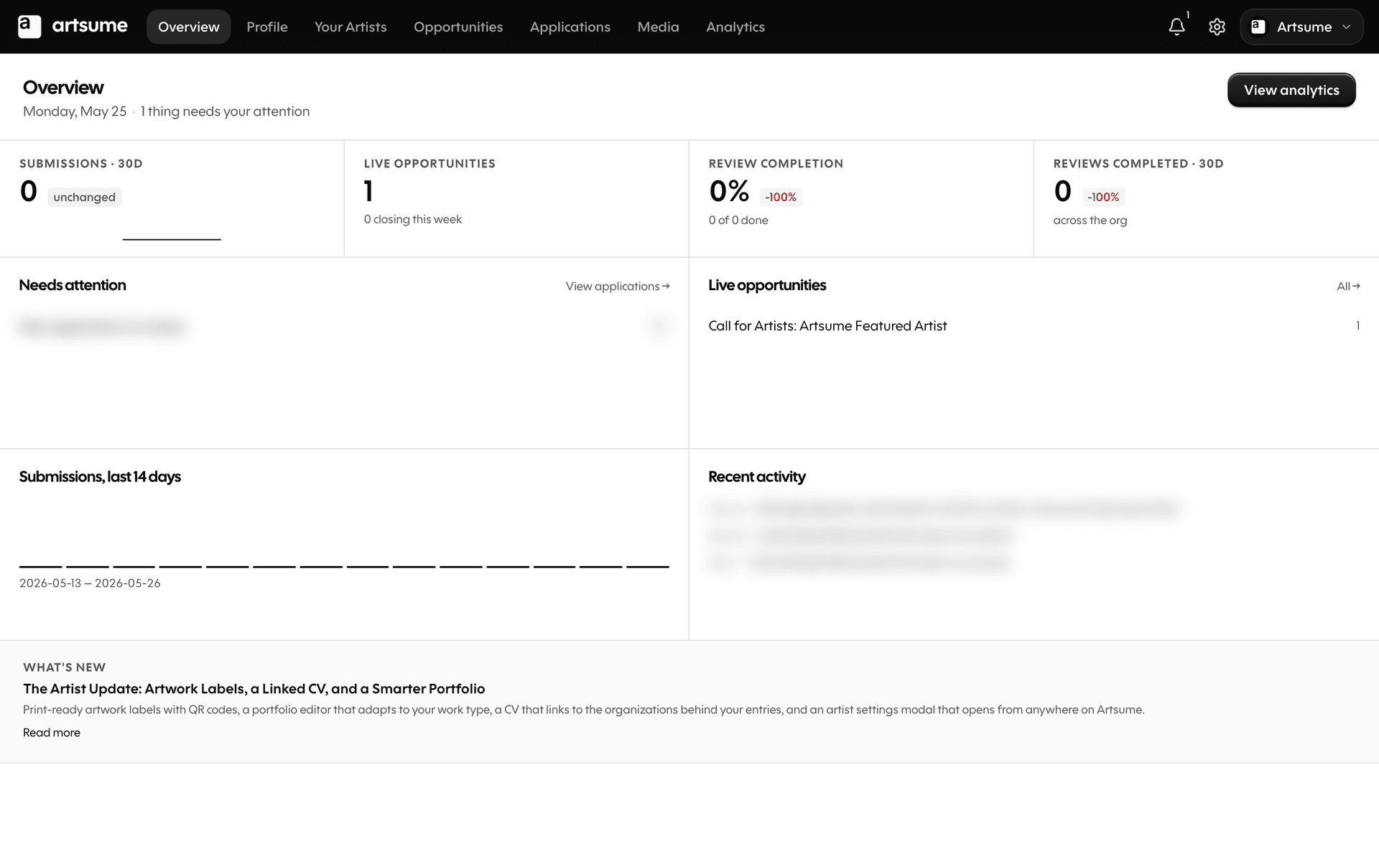Viewport: 1379px width, 862px height.
Task: Click the 1 thing needs your attention text
Action: (x=225, y=111)
